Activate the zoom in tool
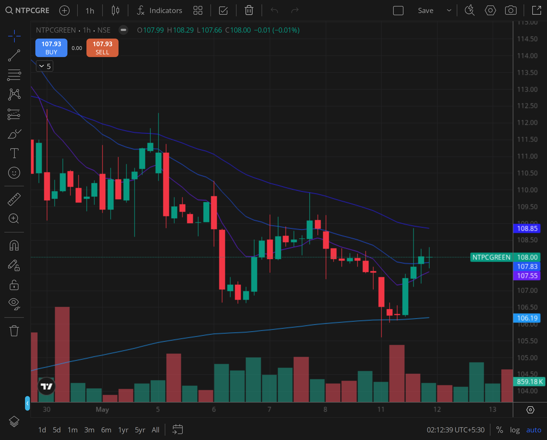The width and height of the screenshot is (547, 440). pos(14,219)
